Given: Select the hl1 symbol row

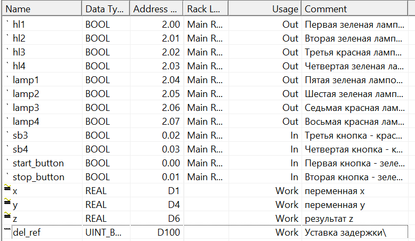Looking at the screenshot, I should [x=205, y=25].
